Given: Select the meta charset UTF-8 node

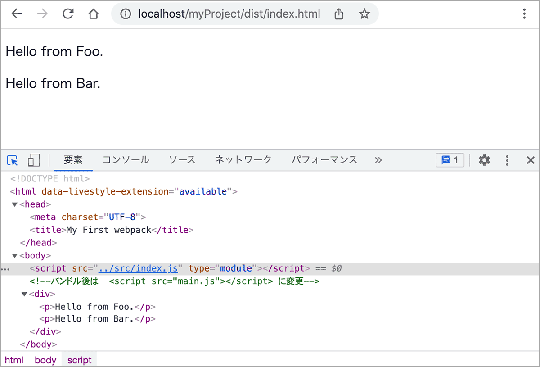Looking at the screenshot, I should tap(88, 217).
